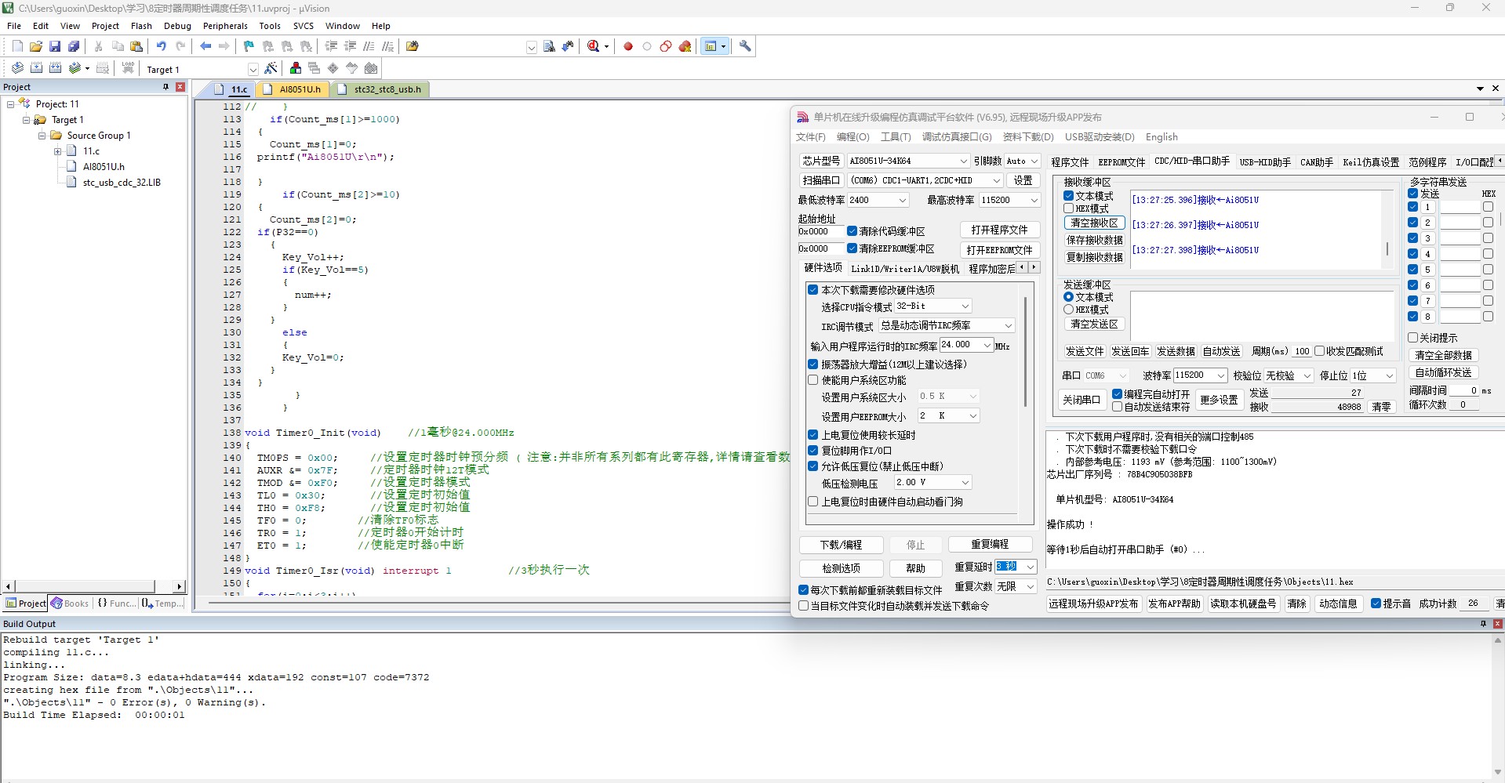Undo the last edit with Undo icon
Image resolution: width=1505 pixels, height=783 pixels.
tap(161, 46)
